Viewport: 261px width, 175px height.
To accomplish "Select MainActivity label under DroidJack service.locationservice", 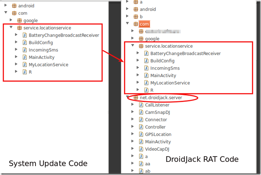I will [x=163, y=76].
